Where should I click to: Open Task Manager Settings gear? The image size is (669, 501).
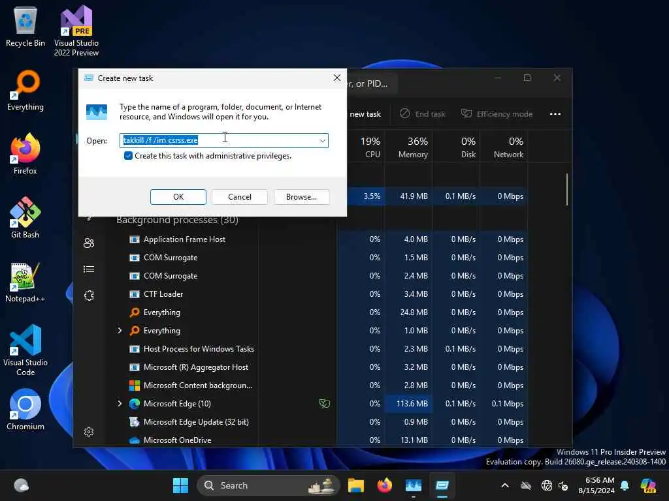(x=89, y=432)
